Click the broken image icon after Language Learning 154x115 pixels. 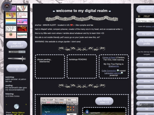122,73
